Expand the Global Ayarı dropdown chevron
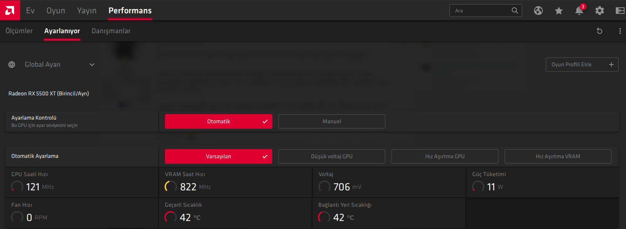Screen dimensions: 626x229 tap(92, 65)
